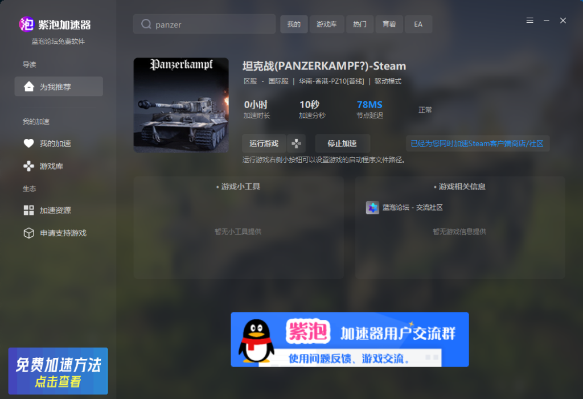
Task: Close the accelerator window
Action: click(x=563, y=20)
